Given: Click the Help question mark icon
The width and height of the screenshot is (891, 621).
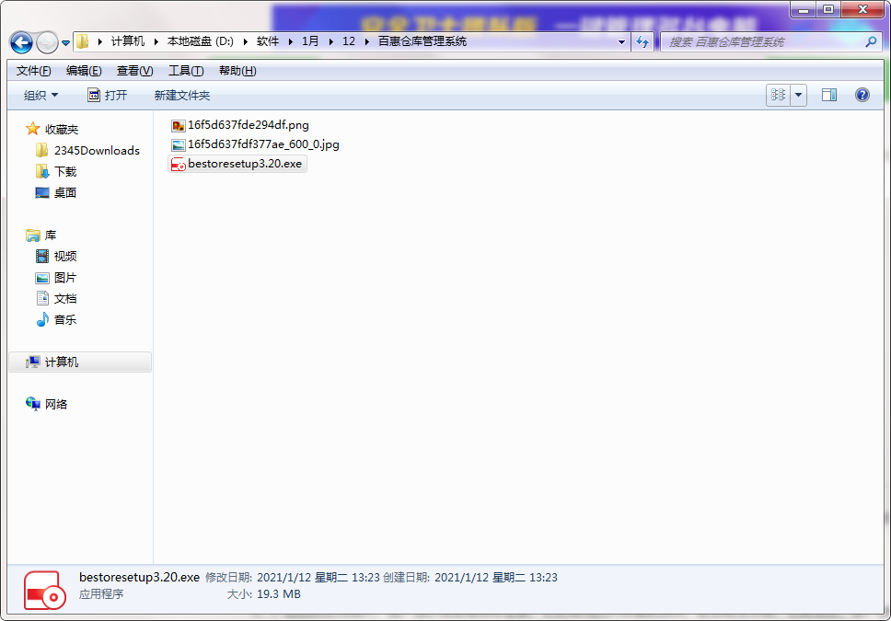Looking at the screenshot, I should [862, 95].
